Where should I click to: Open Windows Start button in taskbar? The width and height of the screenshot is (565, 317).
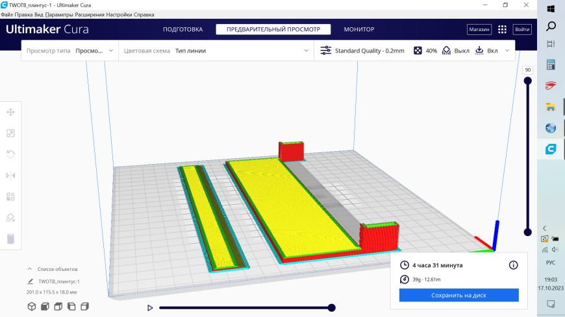[551, 8]
